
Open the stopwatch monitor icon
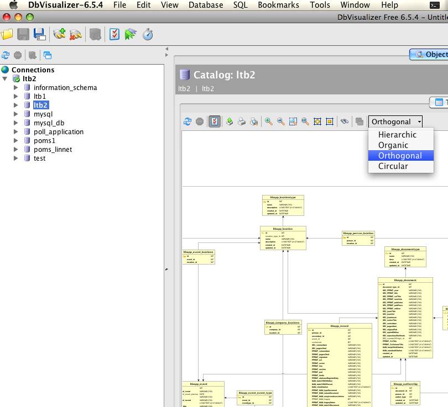[x=148, y=34]
